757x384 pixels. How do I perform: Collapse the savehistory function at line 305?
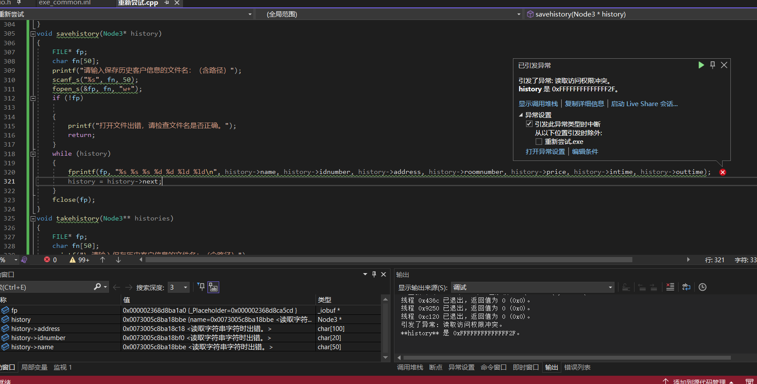pos(33,34)
